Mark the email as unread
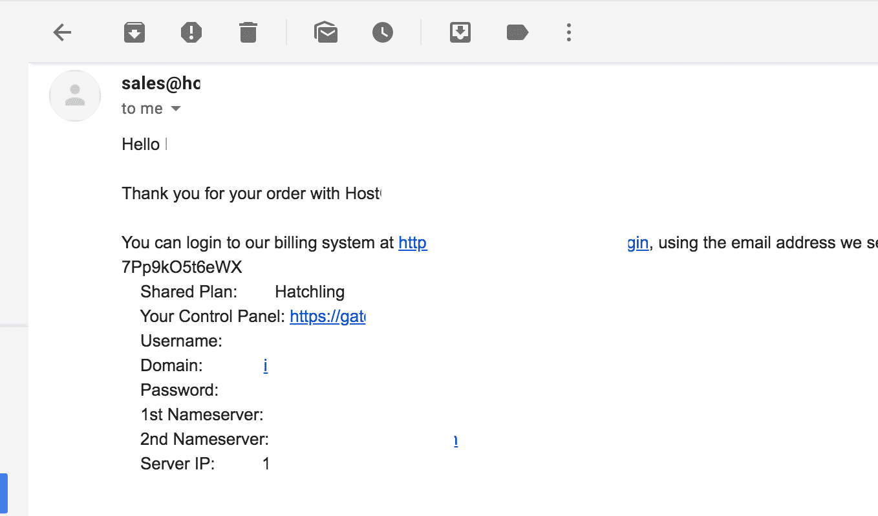The width and height of the screenshot is (878, 516). coord(326,32)
